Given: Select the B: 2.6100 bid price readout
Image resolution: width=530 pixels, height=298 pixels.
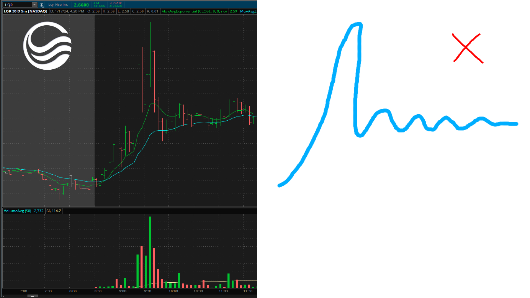Looking at the screenshot, I should [x=116, y=3].
